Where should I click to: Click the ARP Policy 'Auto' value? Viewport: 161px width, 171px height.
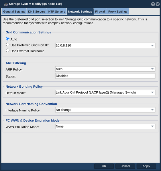coord(59,69)
